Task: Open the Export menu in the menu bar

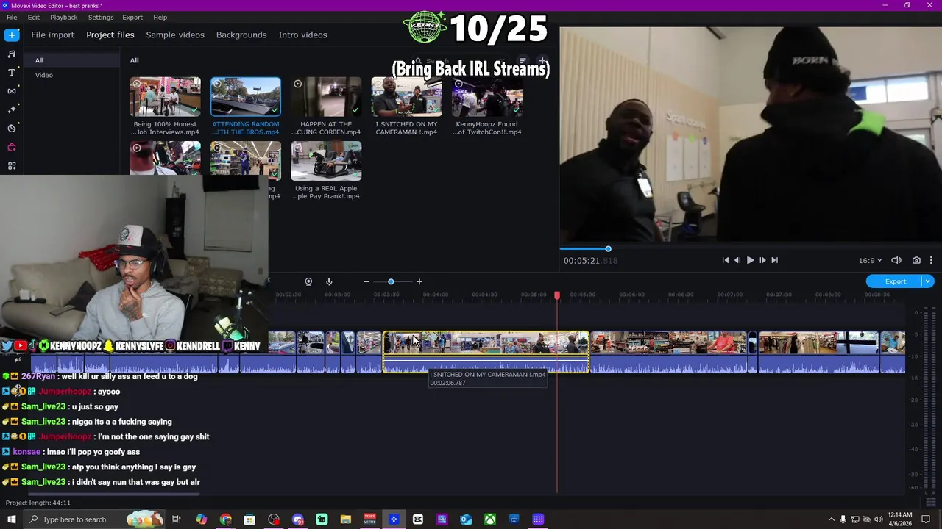Action: [132, 17]
